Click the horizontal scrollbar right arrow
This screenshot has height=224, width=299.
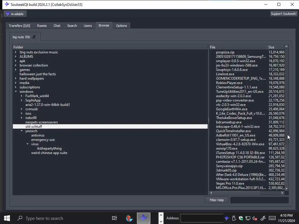click(x=282, y=193)
